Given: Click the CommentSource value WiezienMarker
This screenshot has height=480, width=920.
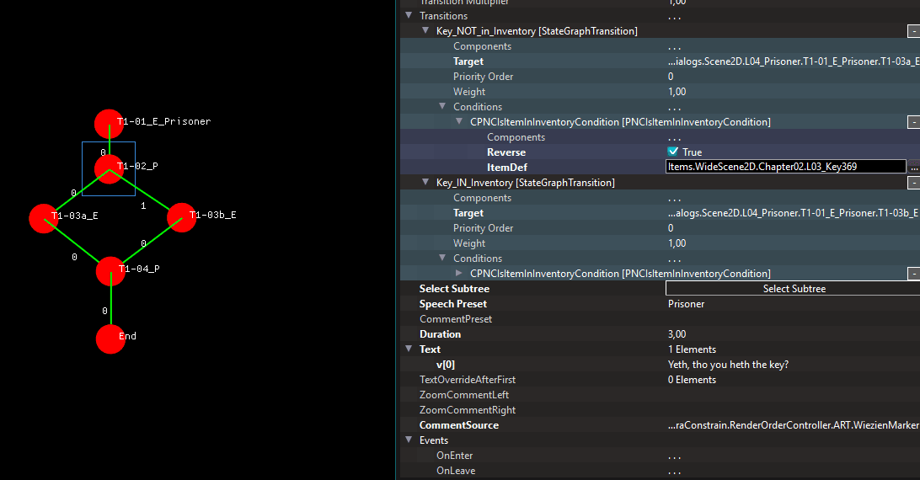Looking at the screenshot, I should [794, 424].
